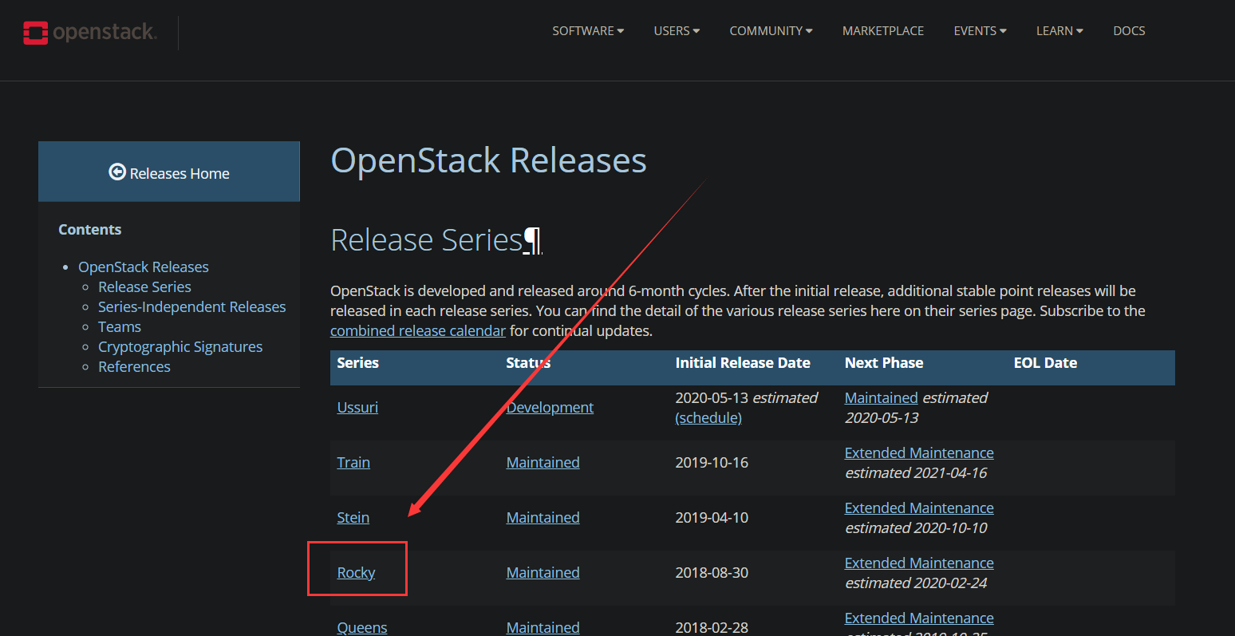Open the Ussuri (schedule) link
This screenshot has width=1235, height=636.
click(x=708, y=417)
